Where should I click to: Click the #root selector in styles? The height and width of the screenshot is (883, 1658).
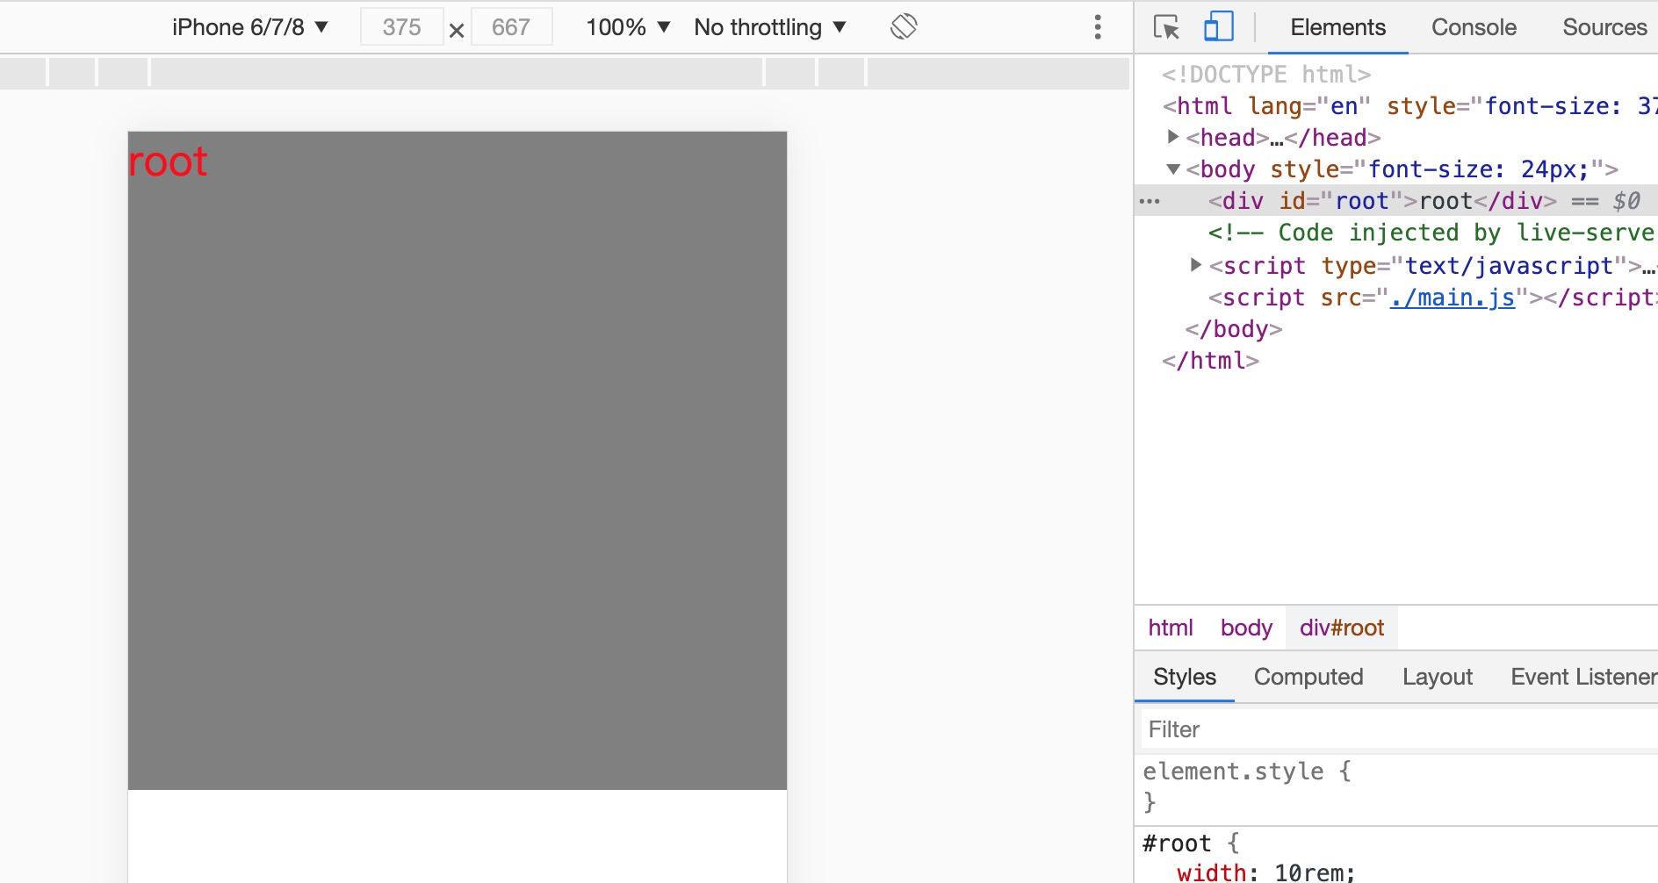1176,844
